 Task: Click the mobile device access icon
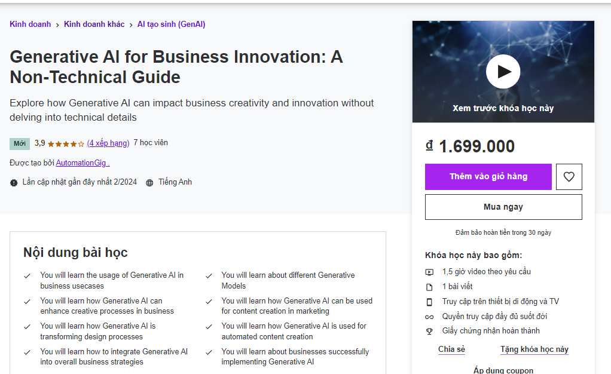pyautogui.click(x=429, y=302)
